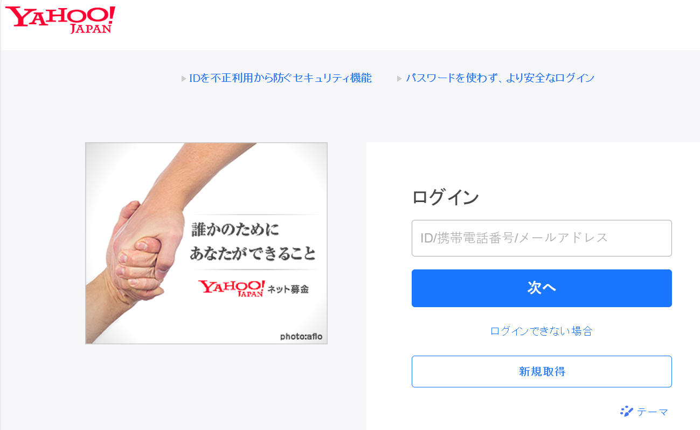Viewport: 700px width, 430px height.
Task: Click the Yahoo! JAPAN logo in header
Action: 60,20
